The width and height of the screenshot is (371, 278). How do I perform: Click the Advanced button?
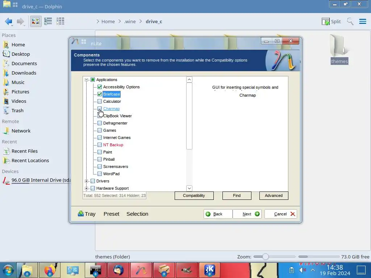(274, 195)
